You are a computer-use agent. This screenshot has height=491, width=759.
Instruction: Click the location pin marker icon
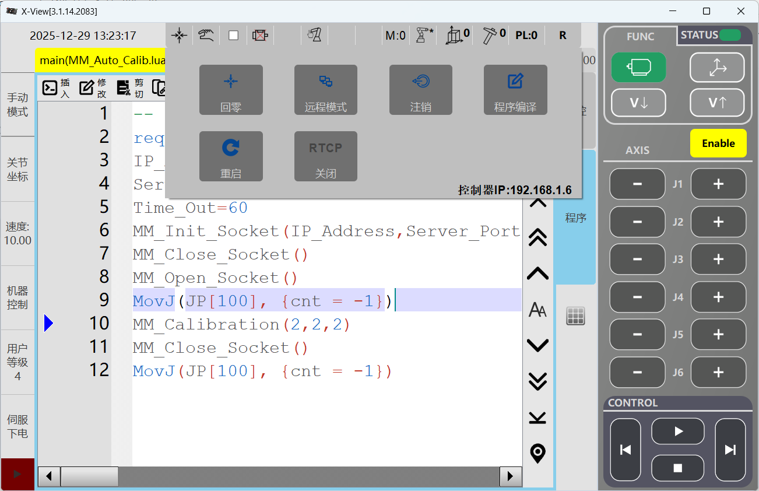[x=537, y=454]
